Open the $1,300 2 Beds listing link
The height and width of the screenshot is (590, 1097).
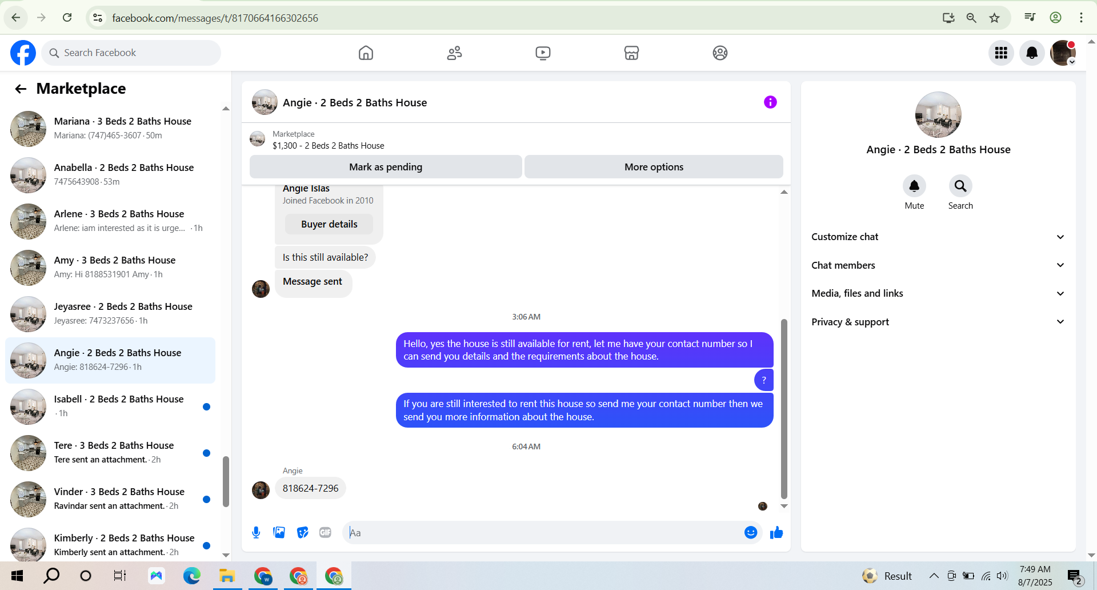(328, 146)
